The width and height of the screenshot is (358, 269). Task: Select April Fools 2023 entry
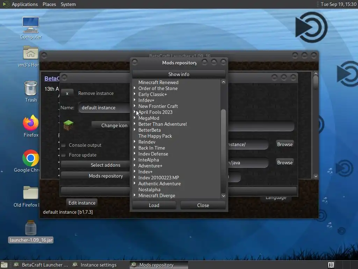[x=156, y=112]
